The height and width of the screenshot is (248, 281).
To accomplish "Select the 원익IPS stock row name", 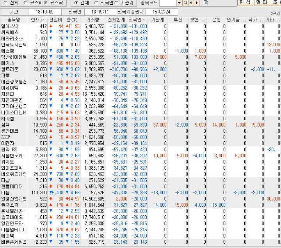I will 9,150.
